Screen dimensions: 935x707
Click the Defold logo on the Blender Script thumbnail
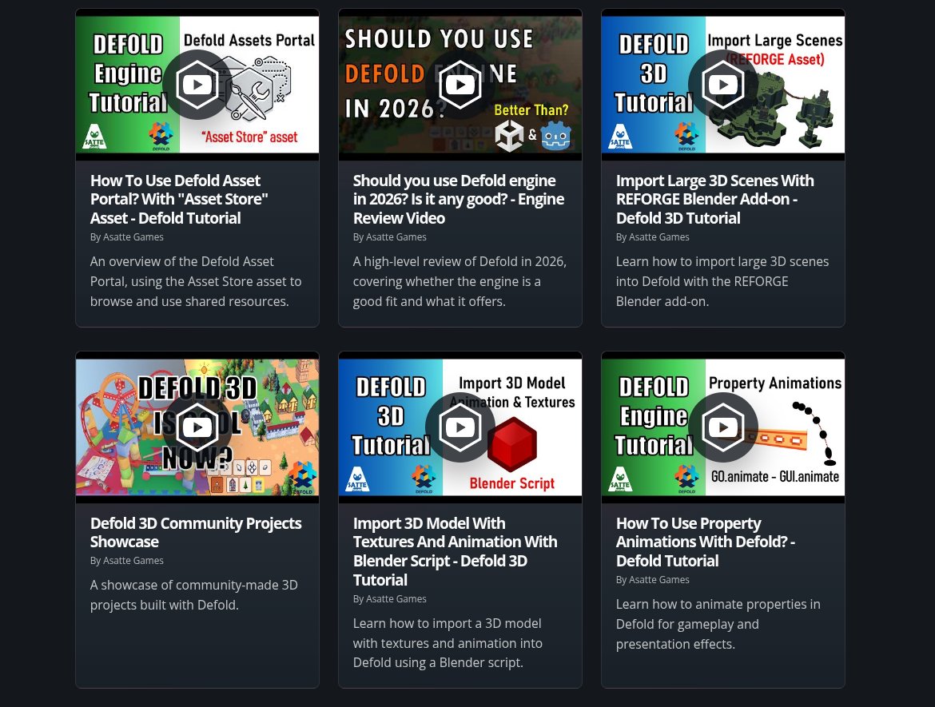click(424, 479)
